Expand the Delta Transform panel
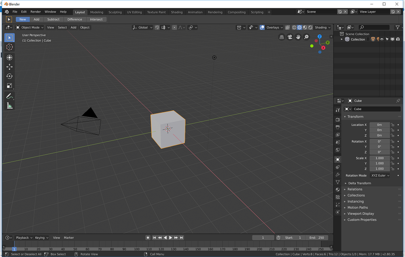Image resolution: width=405 pixels, height=257 pixels. (360, 183)
